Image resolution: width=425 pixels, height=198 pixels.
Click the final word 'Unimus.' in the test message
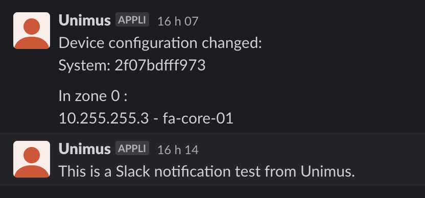tap(327, 171)
